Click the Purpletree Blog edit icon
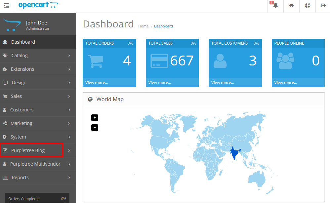The height and width of the screenshot is (203, 330). pyautogui.click(x=5, y=150)
